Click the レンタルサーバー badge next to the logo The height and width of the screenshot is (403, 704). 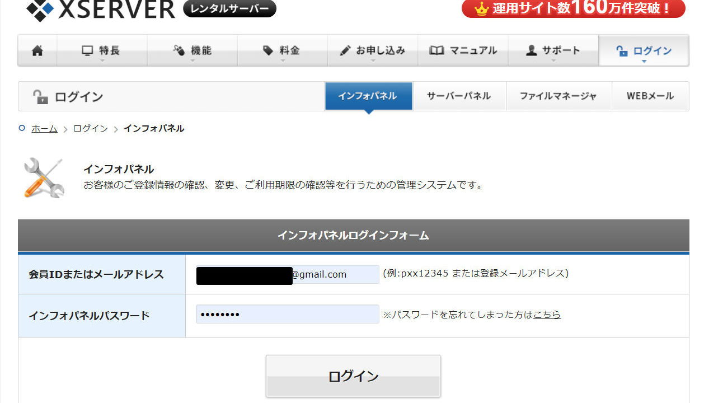[229, 8]
